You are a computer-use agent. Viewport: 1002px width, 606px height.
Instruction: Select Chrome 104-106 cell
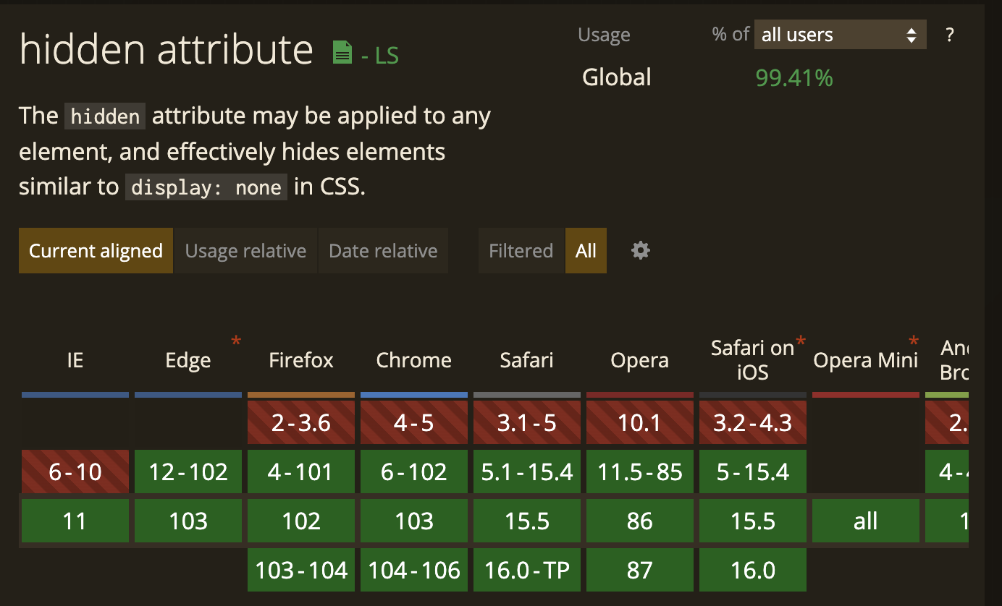tap(414, 570)
